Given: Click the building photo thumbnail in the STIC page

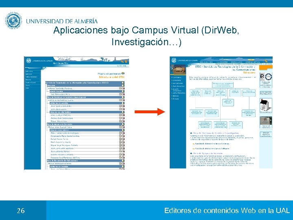Looking at the screenshot, I should (x=178, y=70).
